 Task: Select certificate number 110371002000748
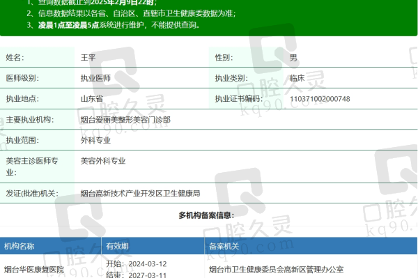click(x=320, y=99)
